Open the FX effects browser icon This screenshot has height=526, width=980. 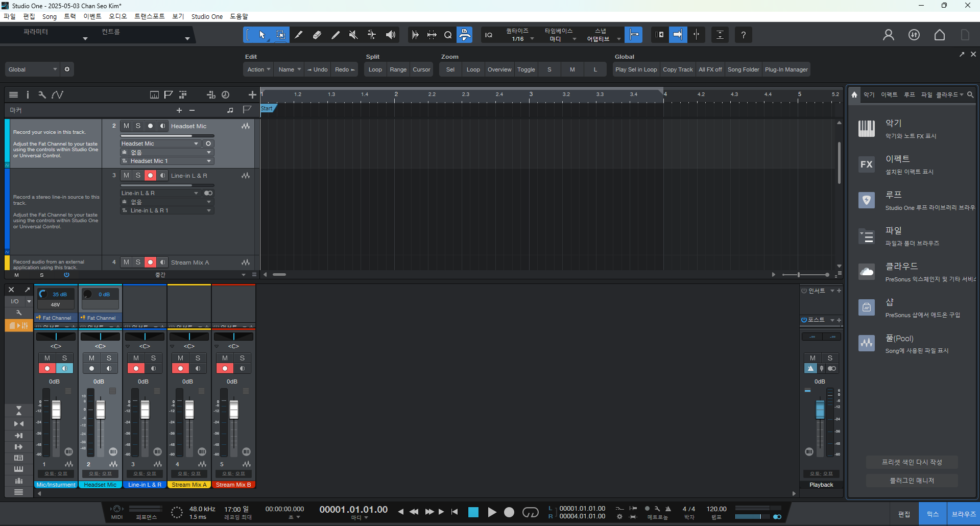point(867,164)
